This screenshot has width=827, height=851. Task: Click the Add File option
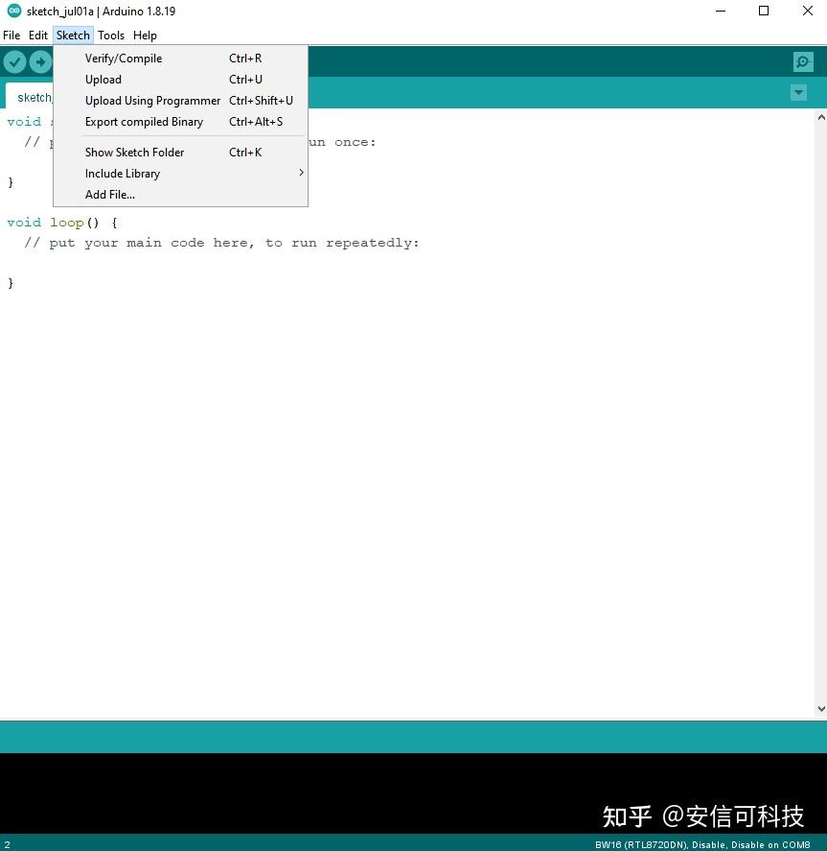point(109,194)
